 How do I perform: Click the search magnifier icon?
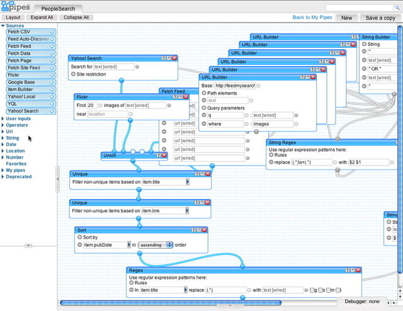tap(397, 8)
